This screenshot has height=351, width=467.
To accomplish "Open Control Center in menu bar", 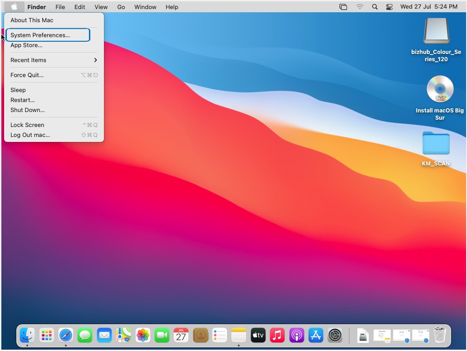I will [x=389, y=7].
